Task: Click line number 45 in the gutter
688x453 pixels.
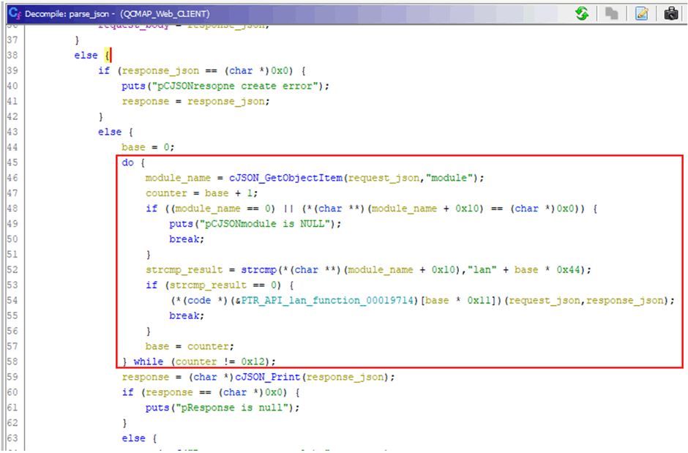Action: (x=12, y=162)
